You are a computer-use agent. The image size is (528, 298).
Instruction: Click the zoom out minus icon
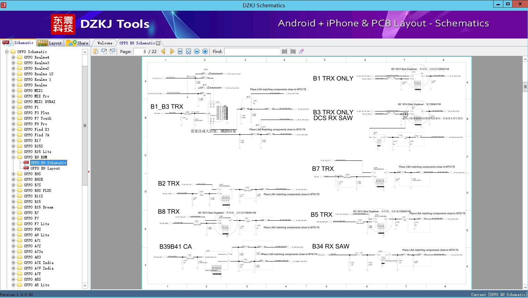click(x=196, y=51)
